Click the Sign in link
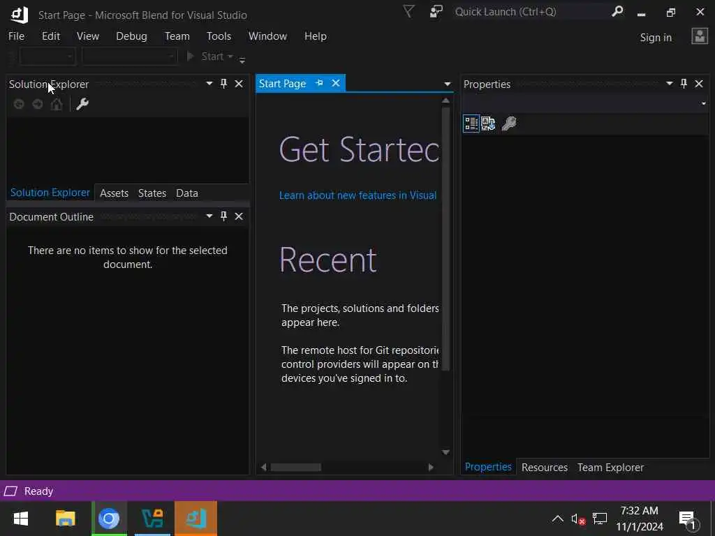This screenshot has width=715, height=536. coord(656,38)
